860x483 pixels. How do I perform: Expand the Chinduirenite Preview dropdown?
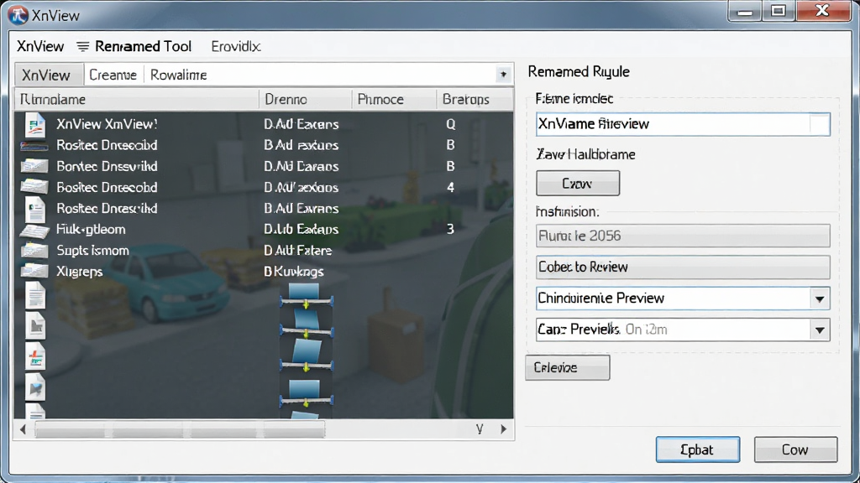point(820,299)
